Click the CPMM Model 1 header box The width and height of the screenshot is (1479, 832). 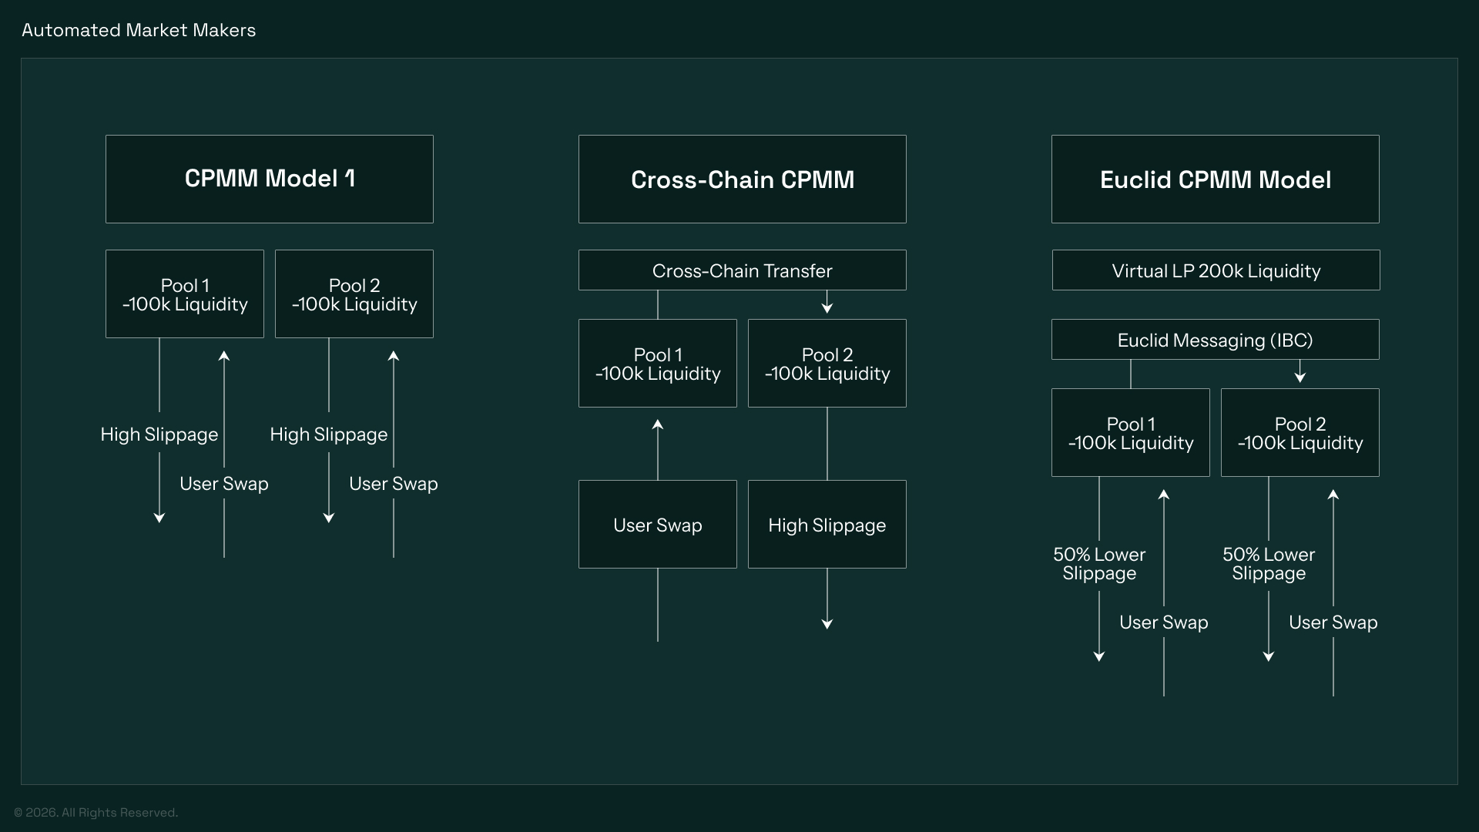[x=269, y=179]
